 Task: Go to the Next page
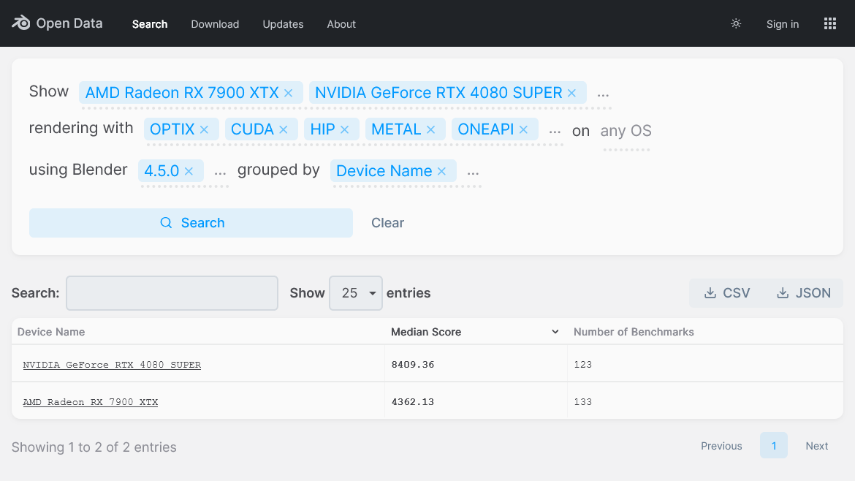click(x=817, y=446)
